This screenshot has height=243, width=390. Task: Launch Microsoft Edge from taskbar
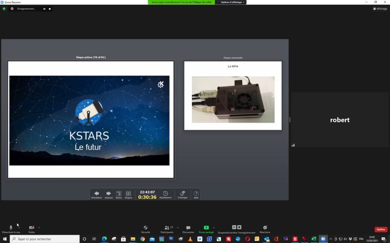click(104, 239)
